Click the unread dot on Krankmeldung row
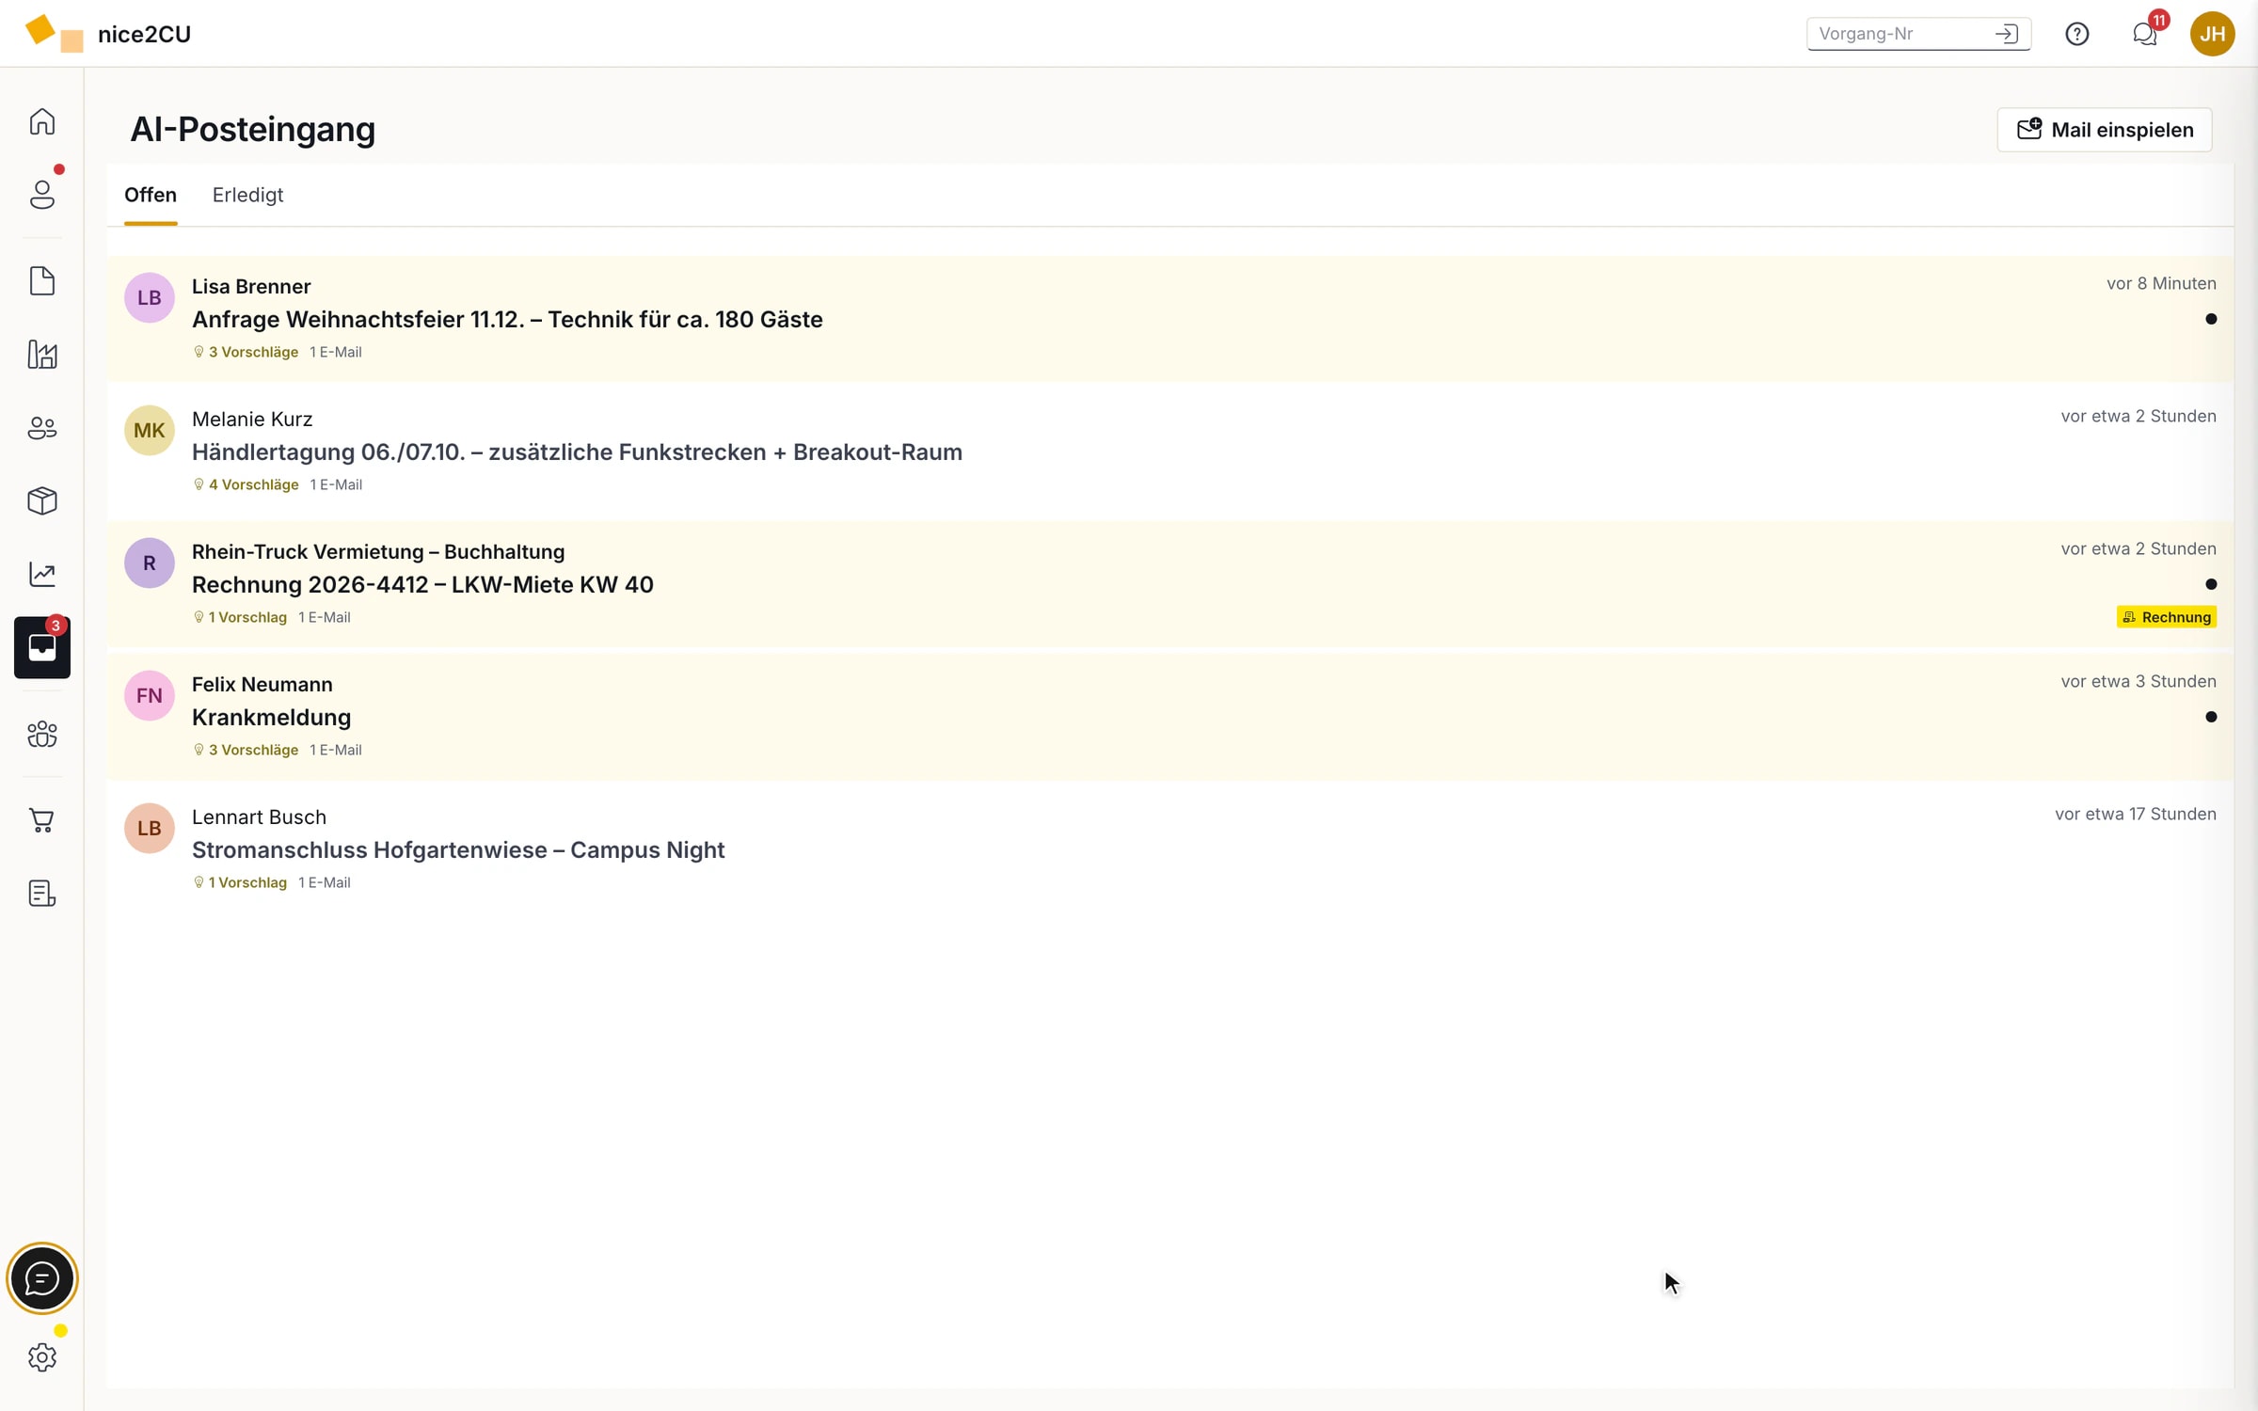Viewport: 2258px width, 1411px height. pos(2211,717)
